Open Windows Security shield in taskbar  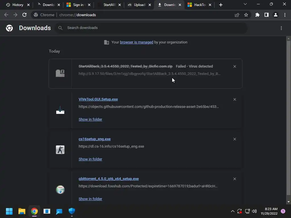click(x=72, y=211)
